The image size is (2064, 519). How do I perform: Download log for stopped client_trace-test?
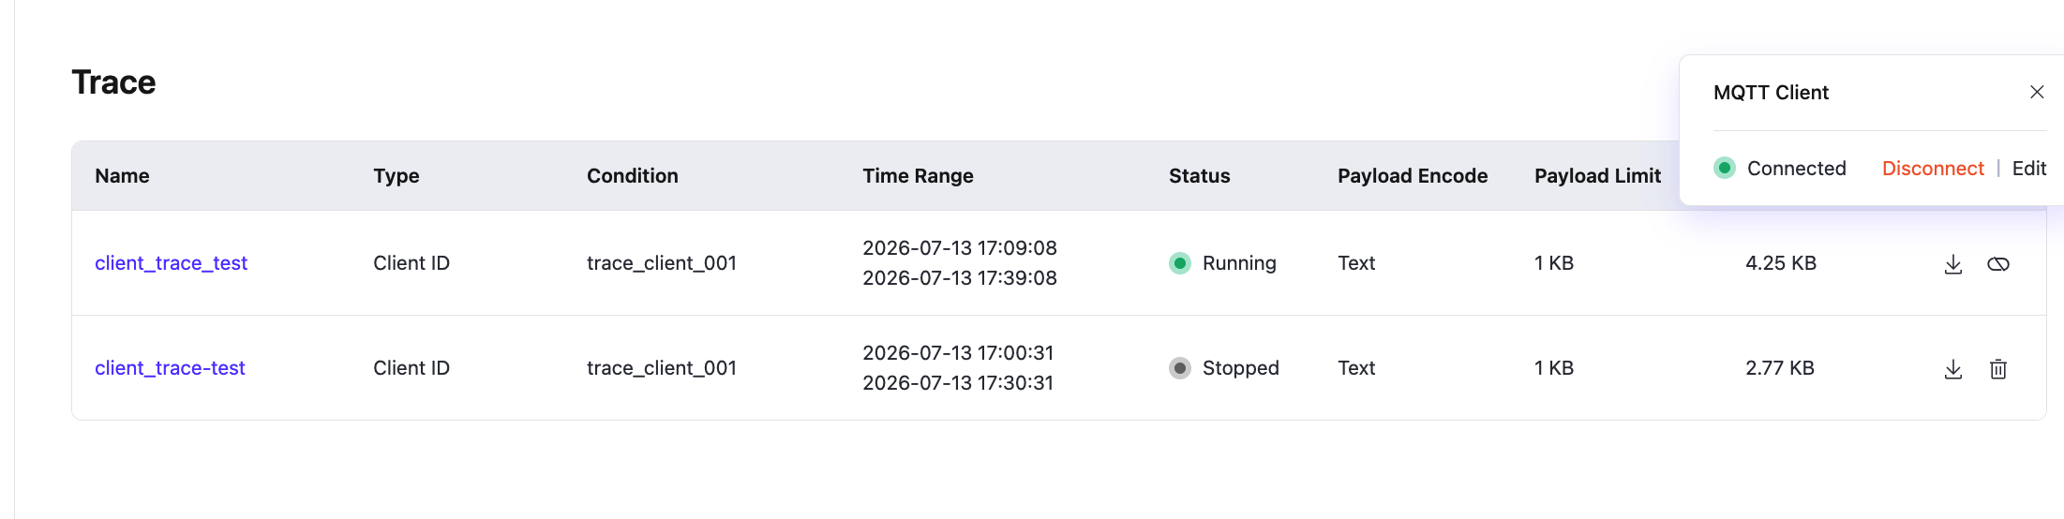click(x=1953, y=369)
